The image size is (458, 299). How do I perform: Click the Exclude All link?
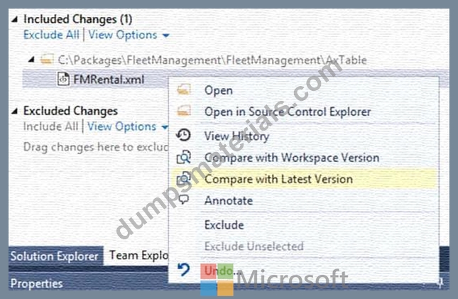51,35
